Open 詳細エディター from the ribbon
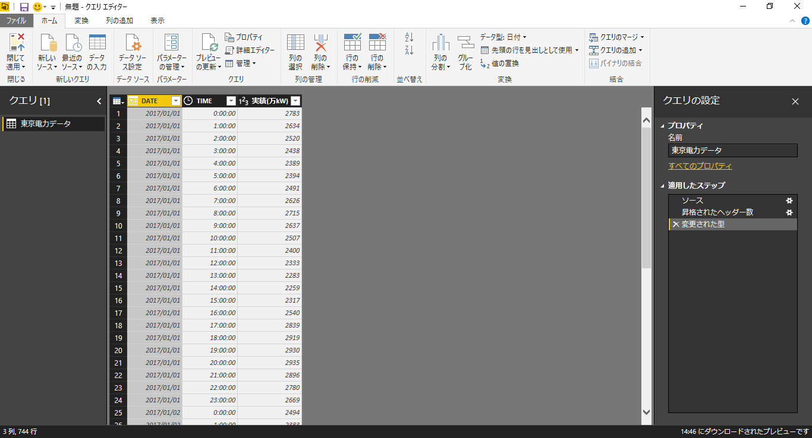 (250, 50)
